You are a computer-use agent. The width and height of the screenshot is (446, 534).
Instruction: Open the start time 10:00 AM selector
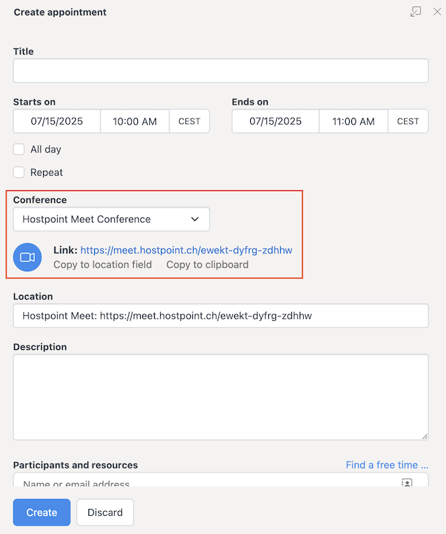click(x=134, y=121)
